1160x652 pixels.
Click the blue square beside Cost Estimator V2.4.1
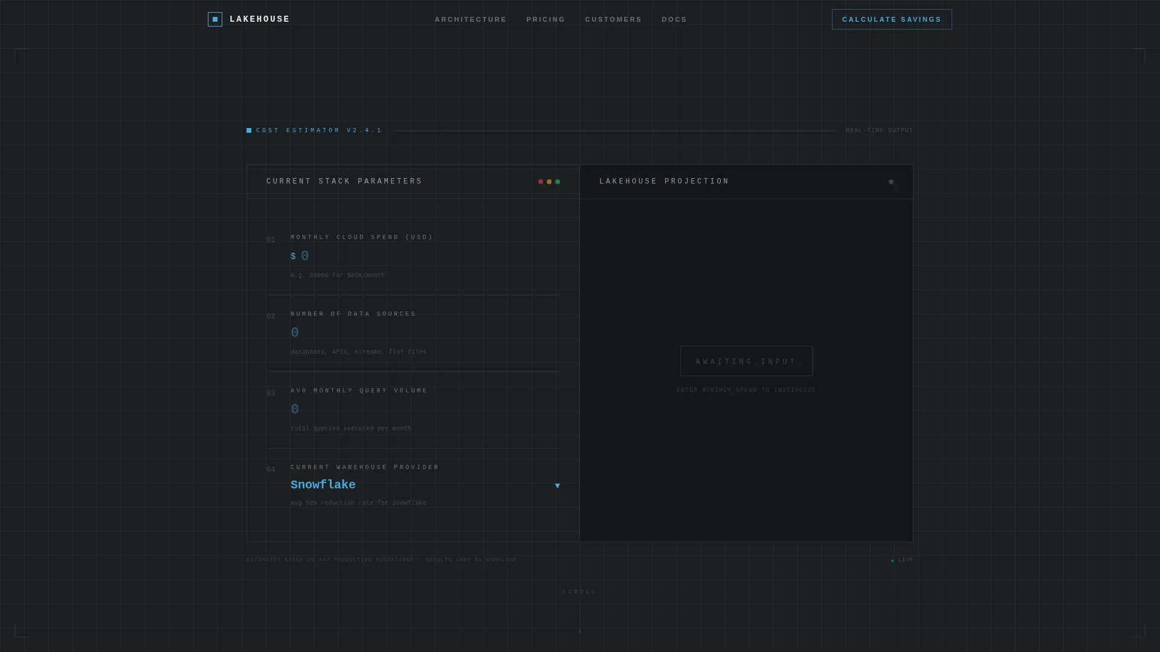click(x=249, y=130)
